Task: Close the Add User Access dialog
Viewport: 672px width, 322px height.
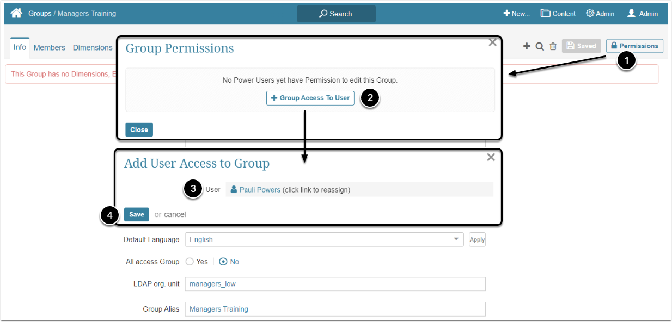Action: point(491,157)
